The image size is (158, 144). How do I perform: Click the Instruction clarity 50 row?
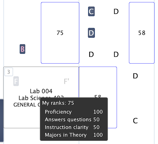(72, 127)
